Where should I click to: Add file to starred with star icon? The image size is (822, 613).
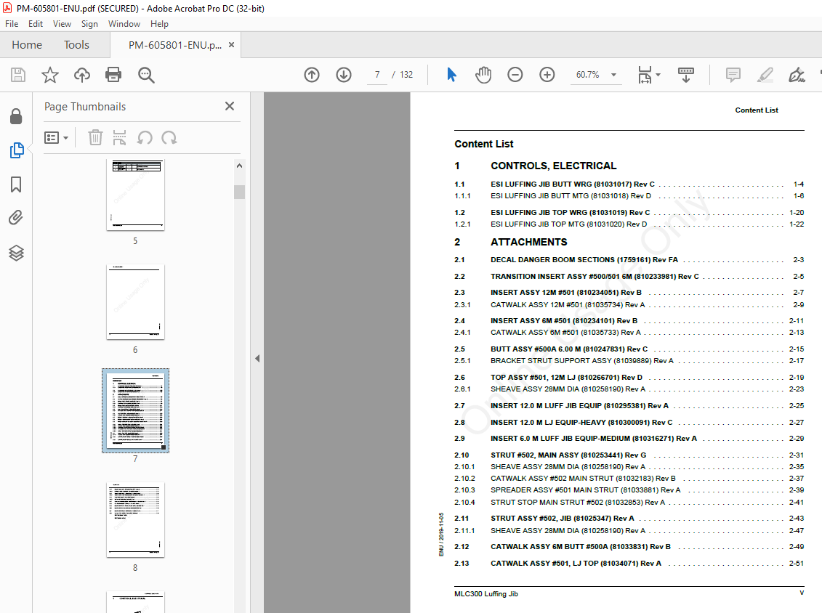coord(50,75)
